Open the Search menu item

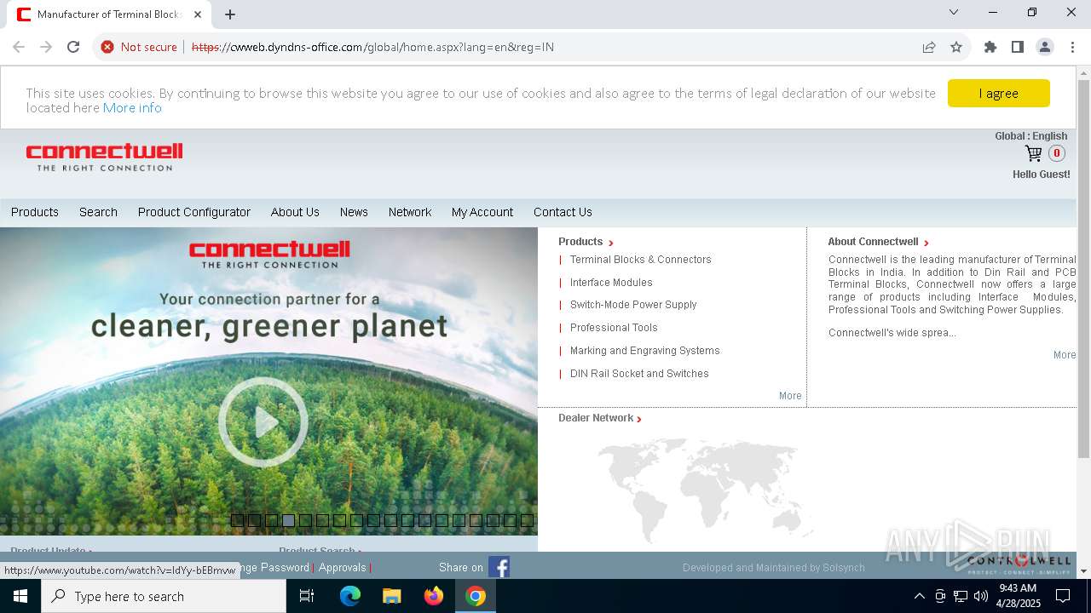point(98,212)
